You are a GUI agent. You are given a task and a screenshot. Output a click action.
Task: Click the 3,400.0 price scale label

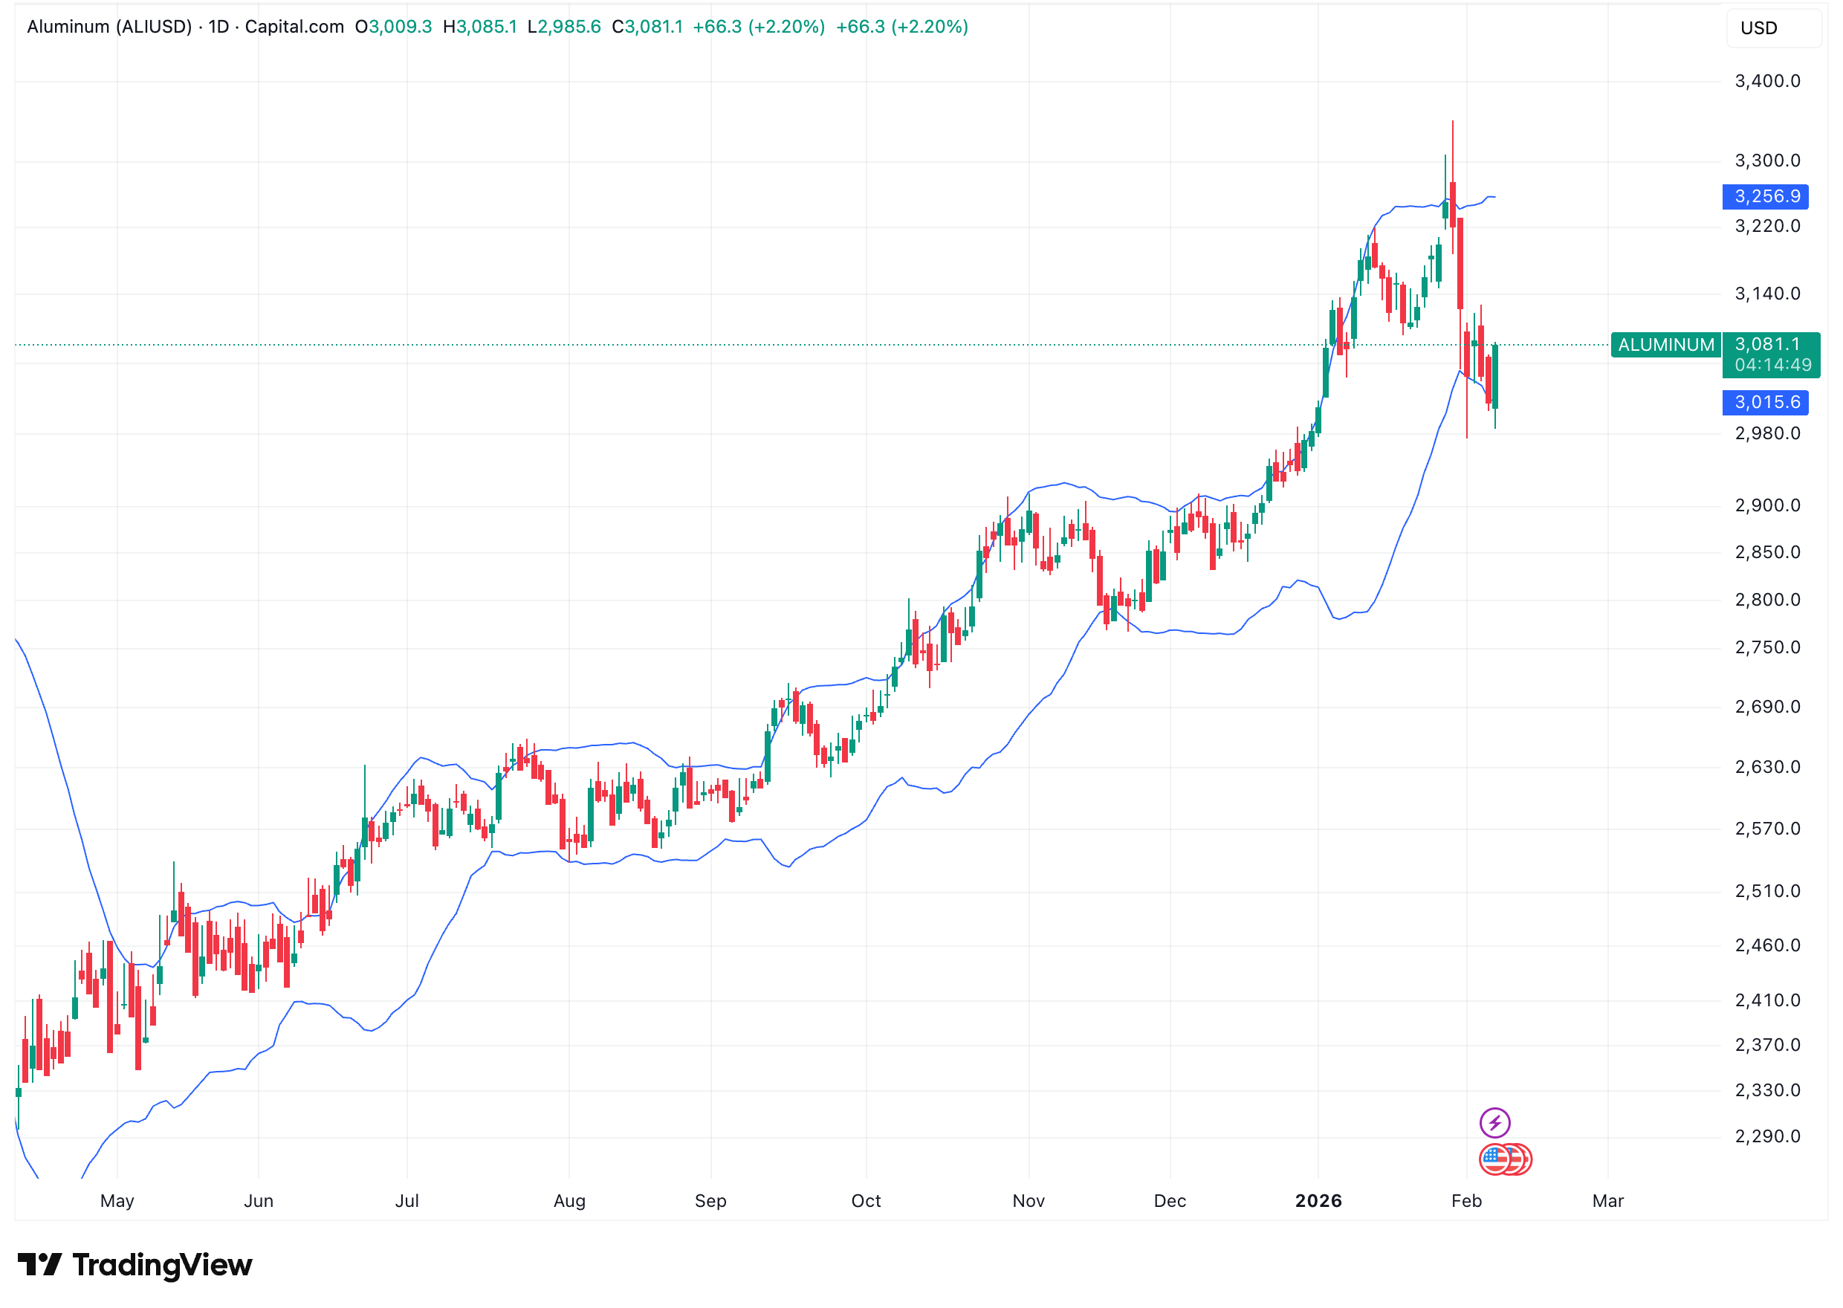(1766, 80)
